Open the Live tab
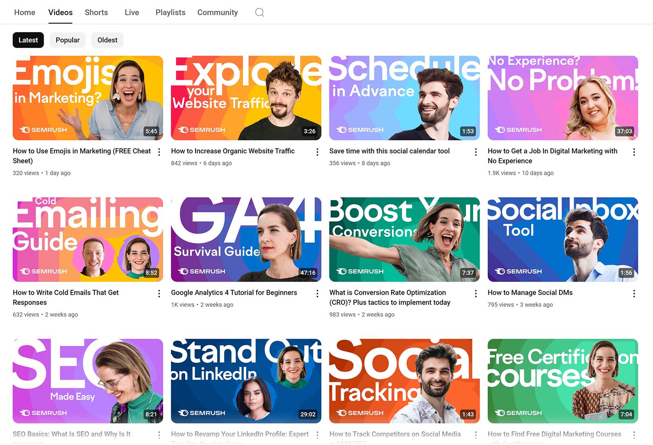653x445 pixels. (x=132, y=13)
